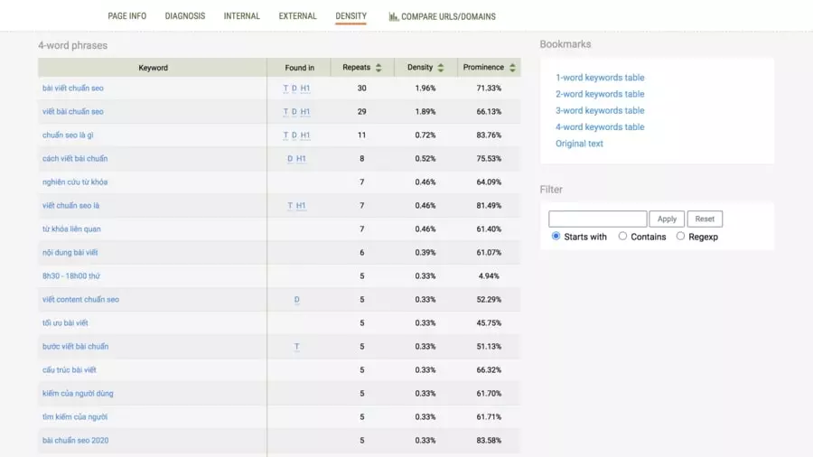Image resolution: width=813 pixels, height=457 pixels.
Task: Jump to 1-word keywords table bookmark
Action: (600, 78)
